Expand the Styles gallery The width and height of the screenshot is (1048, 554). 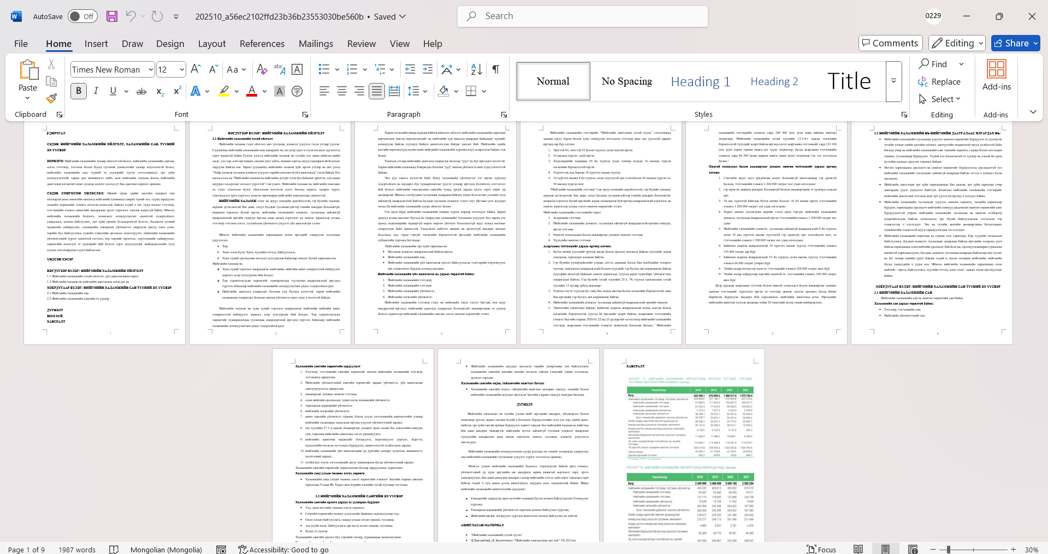coord(893,81)
